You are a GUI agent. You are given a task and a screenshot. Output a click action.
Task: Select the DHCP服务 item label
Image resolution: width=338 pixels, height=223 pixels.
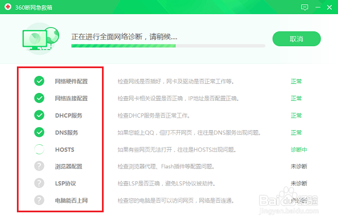click(x=69, y=115)
